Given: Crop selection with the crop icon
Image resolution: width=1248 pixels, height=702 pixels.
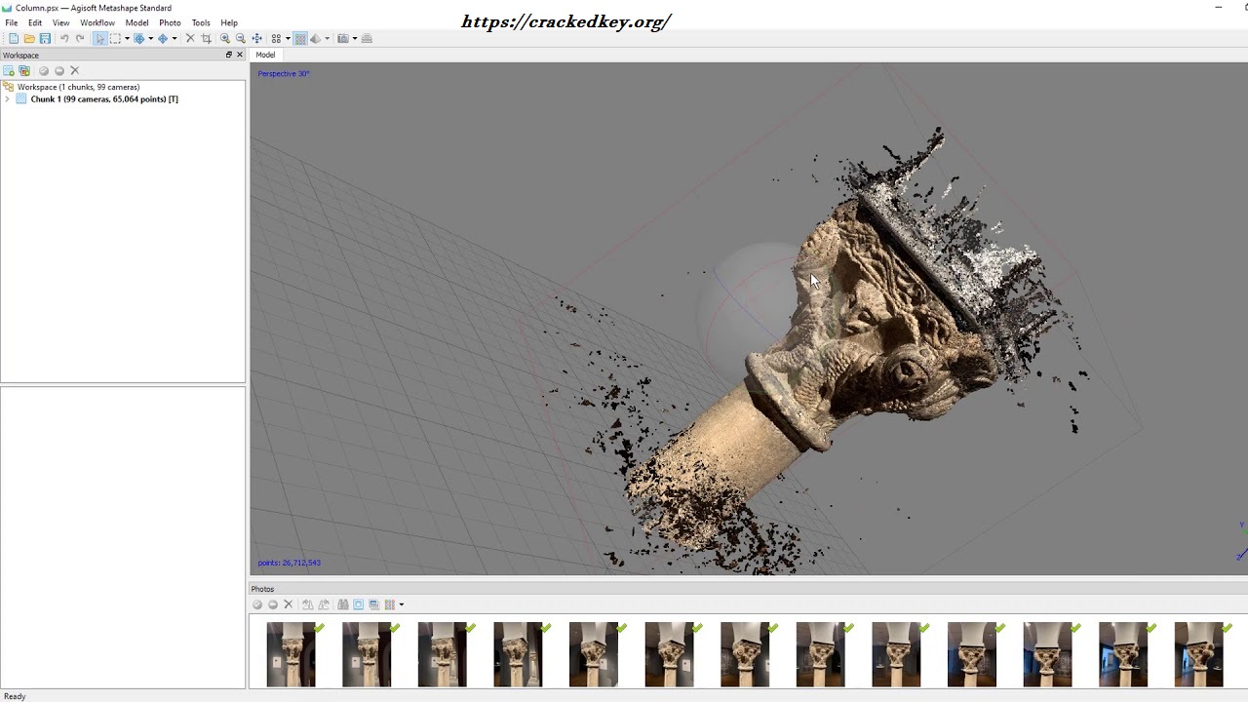Looking at the screenshot, I should pos(206,38).
